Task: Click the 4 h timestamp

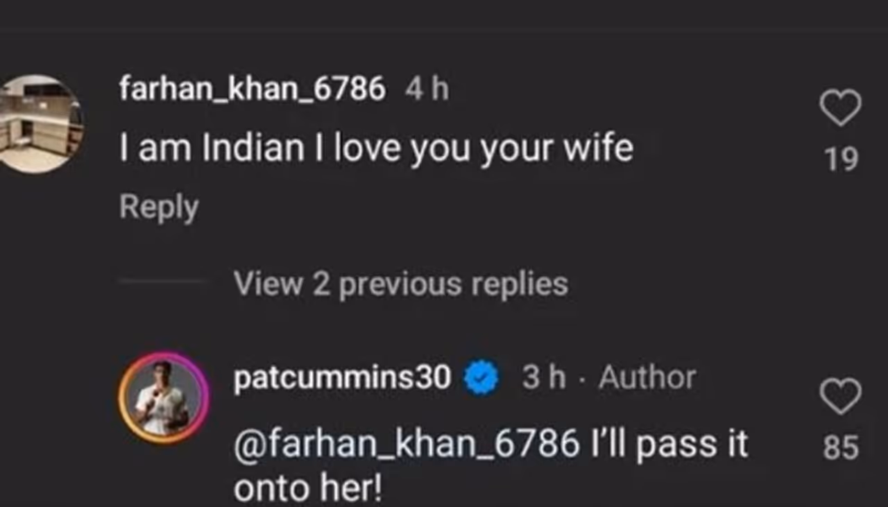Action: click(x=427, y=89)
